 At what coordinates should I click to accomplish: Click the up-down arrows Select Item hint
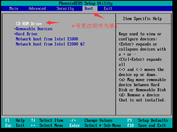47,120
